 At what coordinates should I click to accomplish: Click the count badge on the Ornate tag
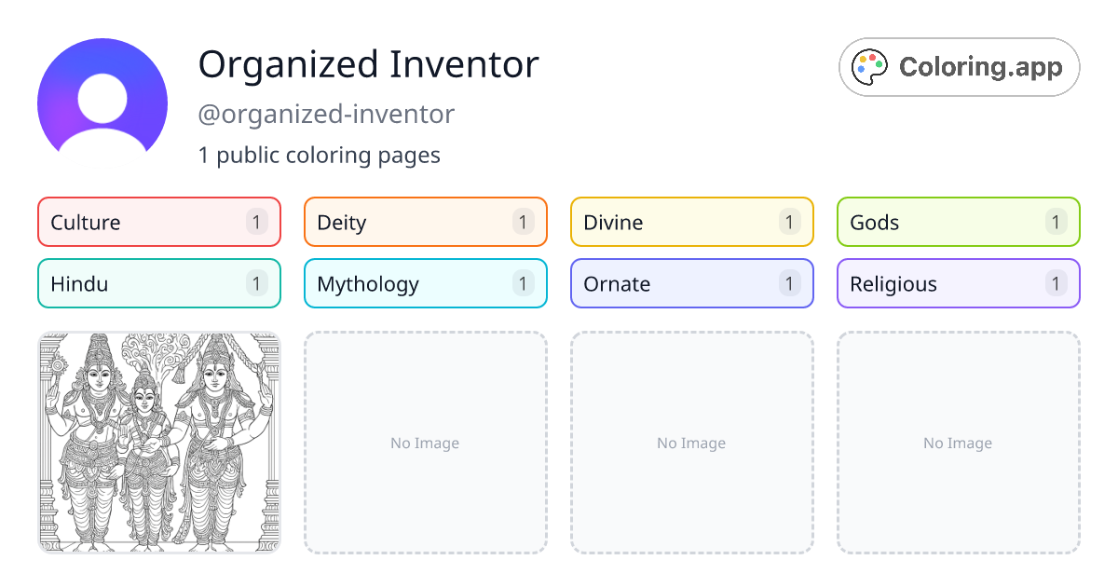click(x=789, y=283)
